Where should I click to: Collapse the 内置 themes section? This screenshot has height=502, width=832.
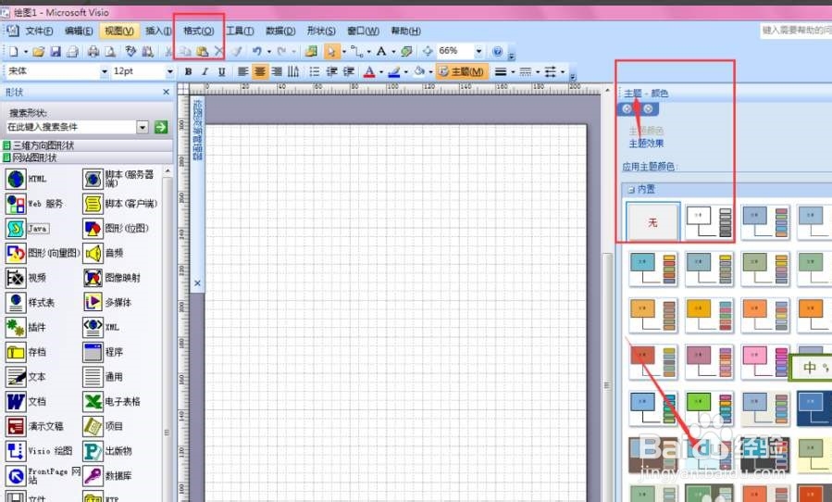(631, 190)
